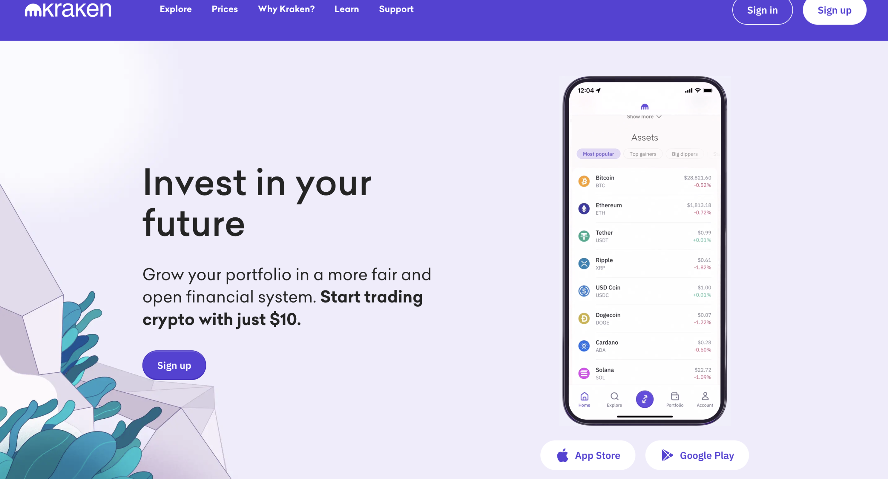Image resolution: width=888 pixels, height=479 pixels.
Task: Click the Sign up button on the hero
Action: click(174, 365)
